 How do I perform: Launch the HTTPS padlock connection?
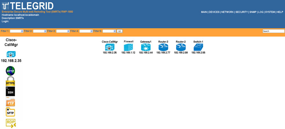coord(10,81)
